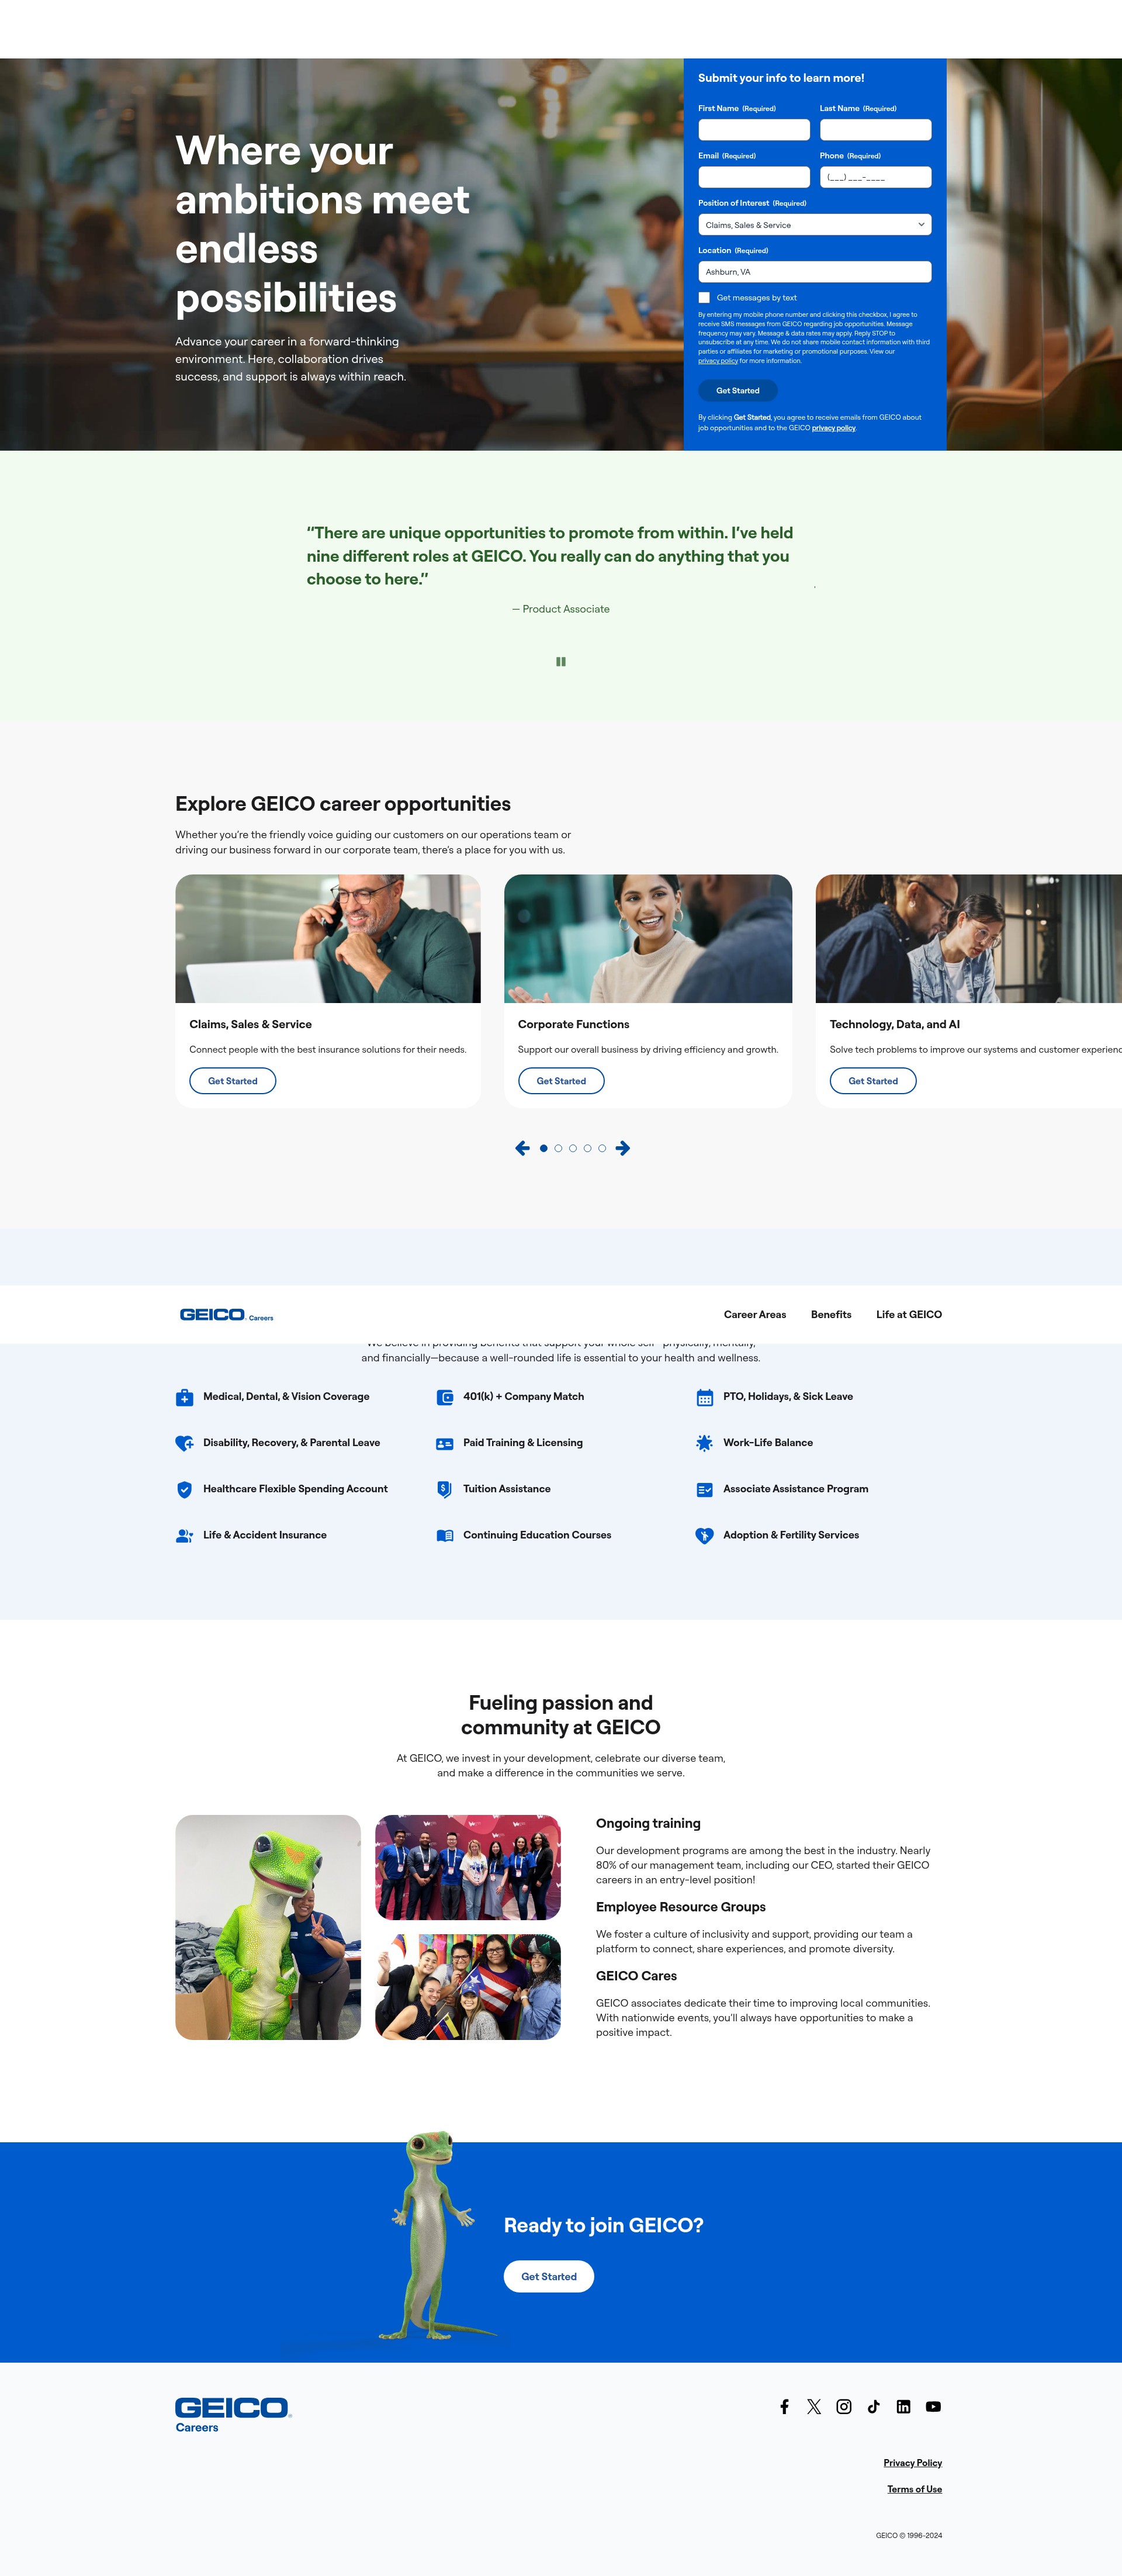
Task: Click Get Started under Ready to join GEICO?
Action: pos(549,2276)
